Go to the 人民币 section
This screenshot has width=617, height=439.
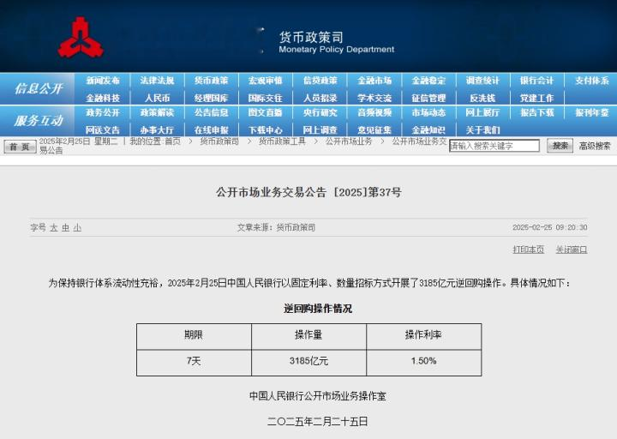[x=157, y=98]
